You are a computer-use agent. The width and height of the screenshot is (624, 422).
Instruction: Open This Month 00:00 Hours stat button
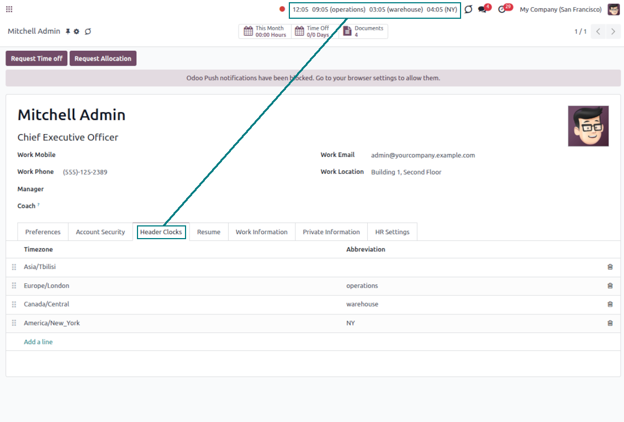(265, 31)
